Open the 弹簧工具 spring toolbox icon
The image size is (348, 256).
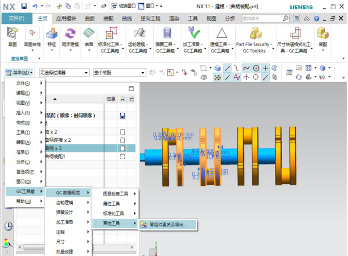coord(166,36)
